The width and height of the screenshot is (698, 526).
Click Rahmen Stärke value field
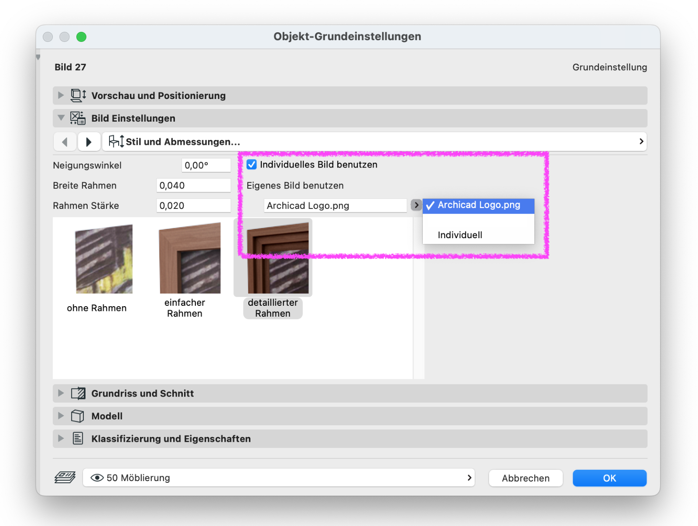193,205
